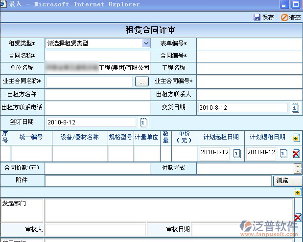Remove the 发起部门 entry using red X
Viewport: 303px width, 242px height.
pos(298,217)
